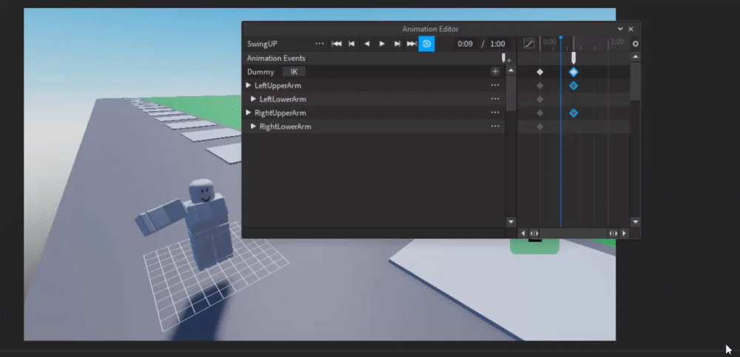The image size is (740, 357).
Task: Open the SwingUP animation options menu
Action: tap(320, 44)
